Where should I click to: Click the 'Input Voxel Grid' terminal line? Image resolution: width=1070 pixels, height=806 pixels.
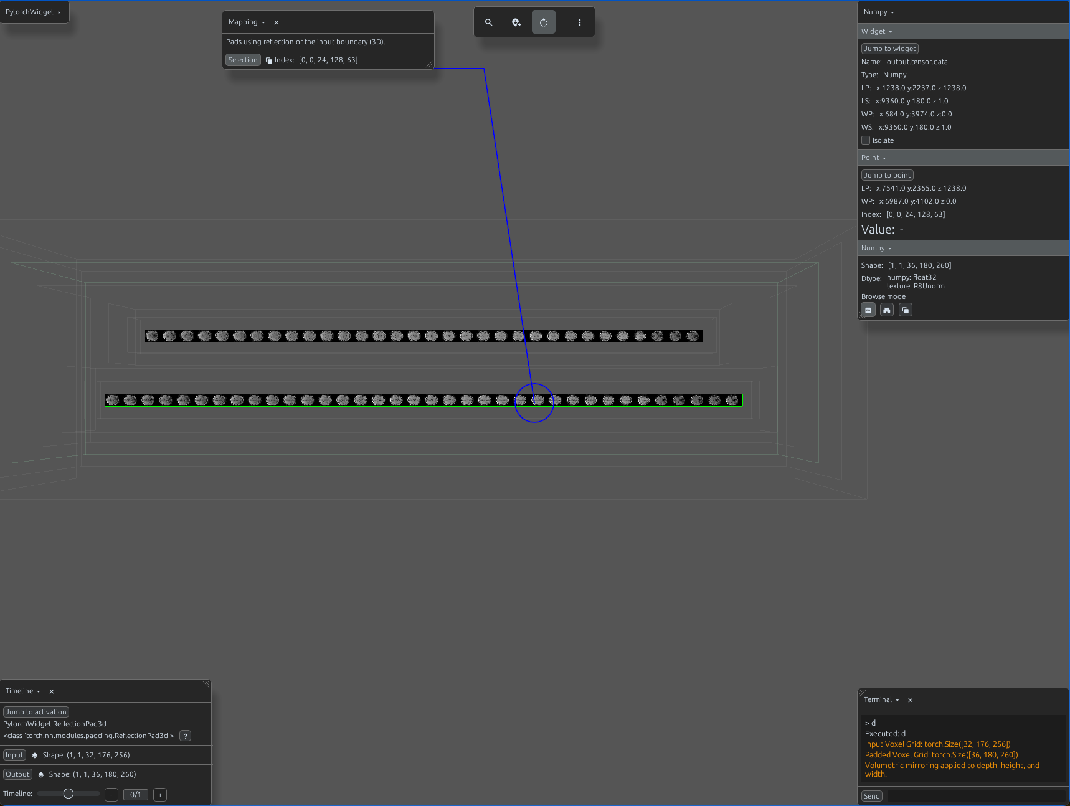tap(937, 744)
